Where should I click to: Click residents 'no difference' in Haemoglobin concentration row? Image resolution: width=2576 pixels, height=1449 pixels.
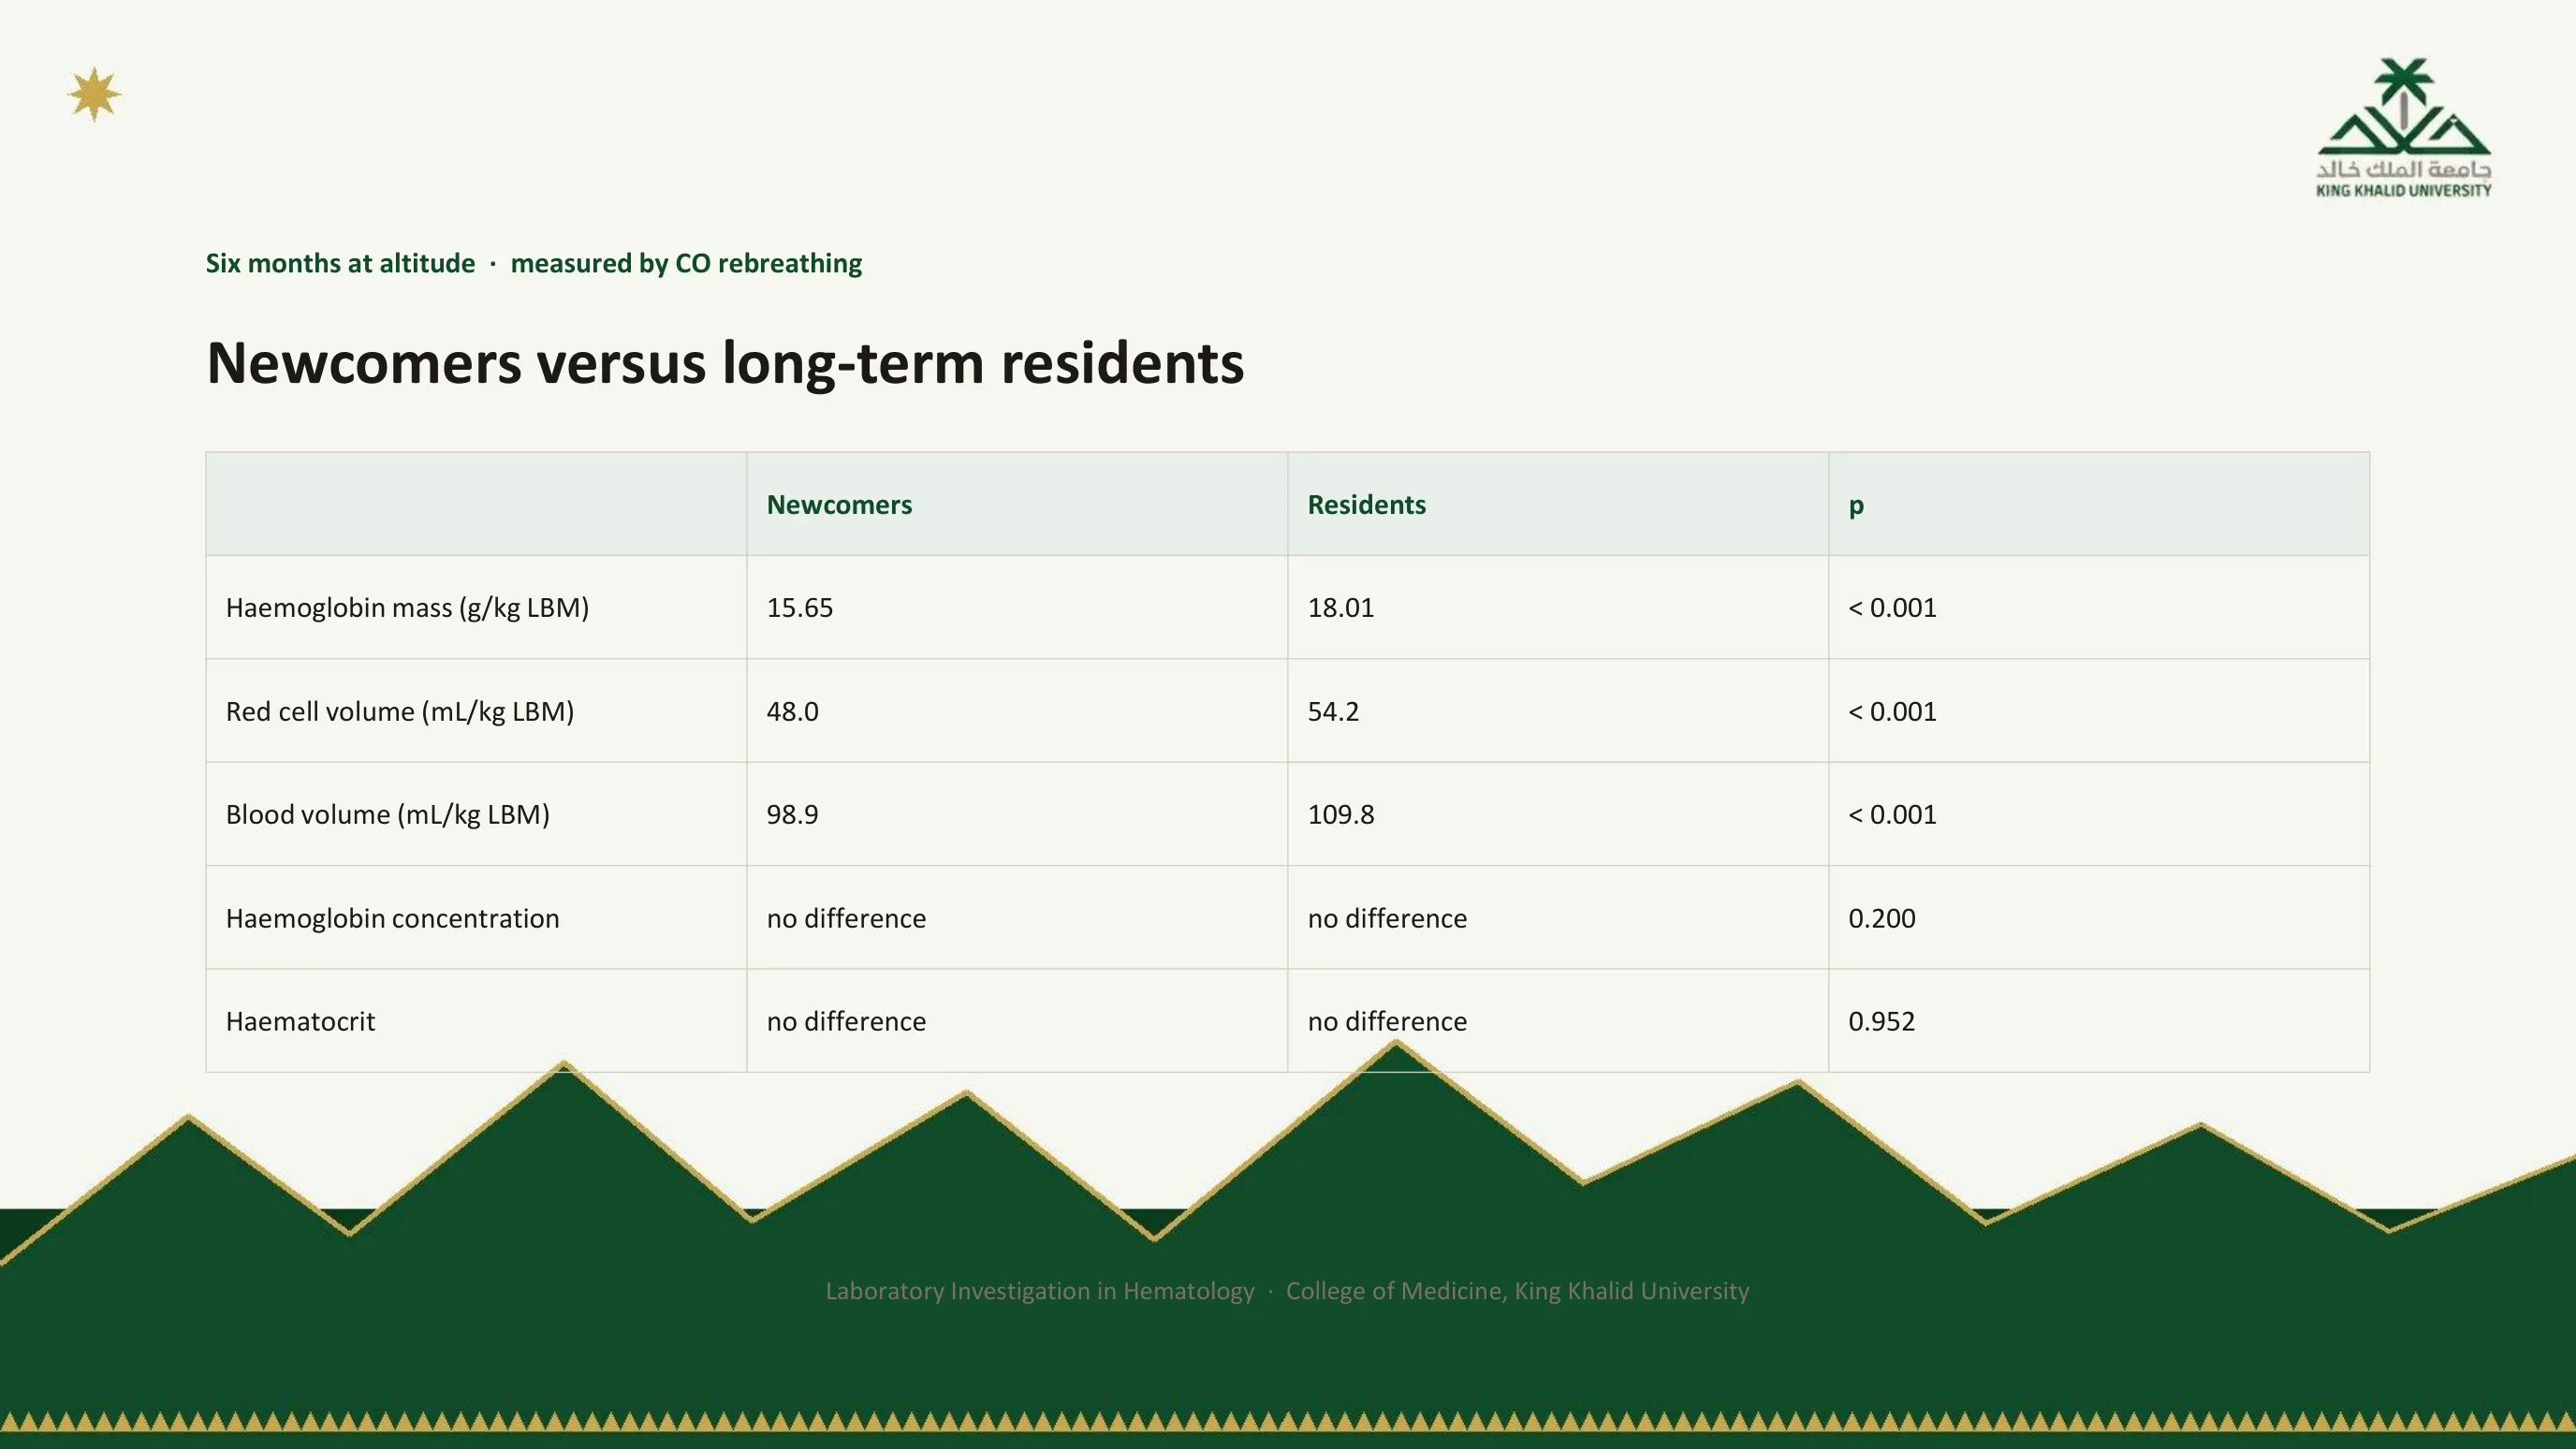[1387, 918]
